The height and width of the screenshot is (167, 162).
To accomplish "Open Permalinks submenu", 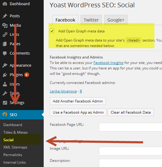I will [x=13, y=155].
